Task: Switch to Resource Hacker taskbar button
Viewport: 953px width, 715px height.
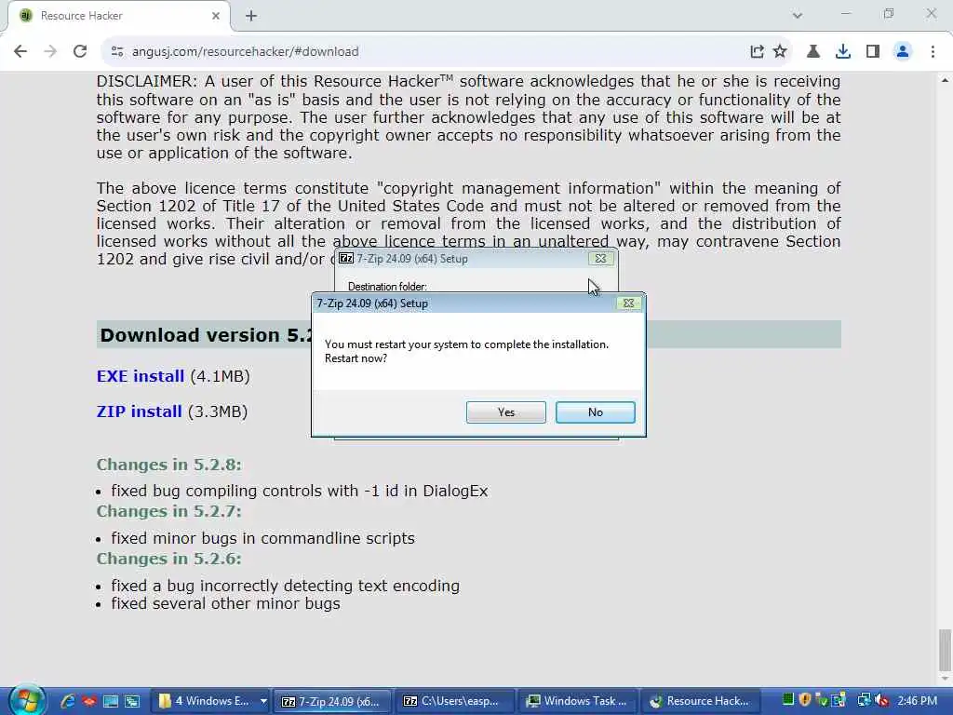Action: pos(699,701)
